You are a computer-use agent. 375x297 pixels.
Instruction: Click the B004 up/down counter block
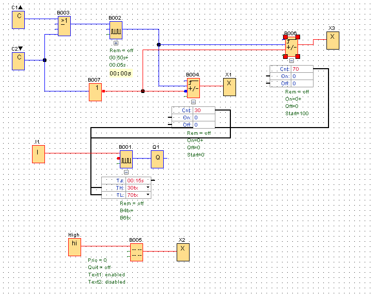pyautogui.click(x=193, y=87)
